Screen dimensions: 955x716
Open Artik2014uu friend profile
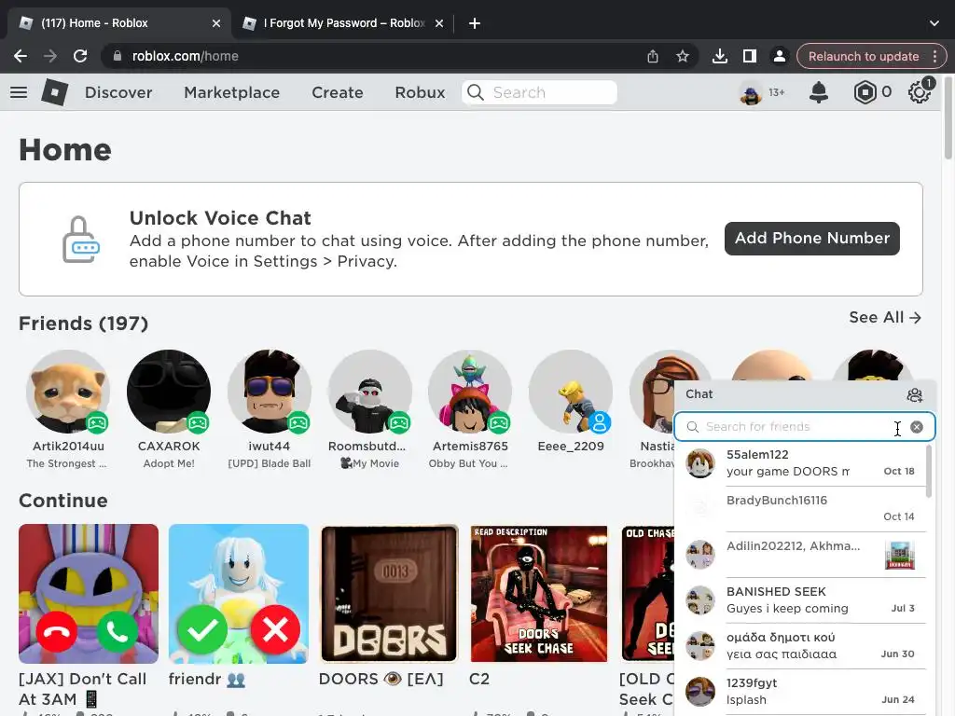[68, 392]
